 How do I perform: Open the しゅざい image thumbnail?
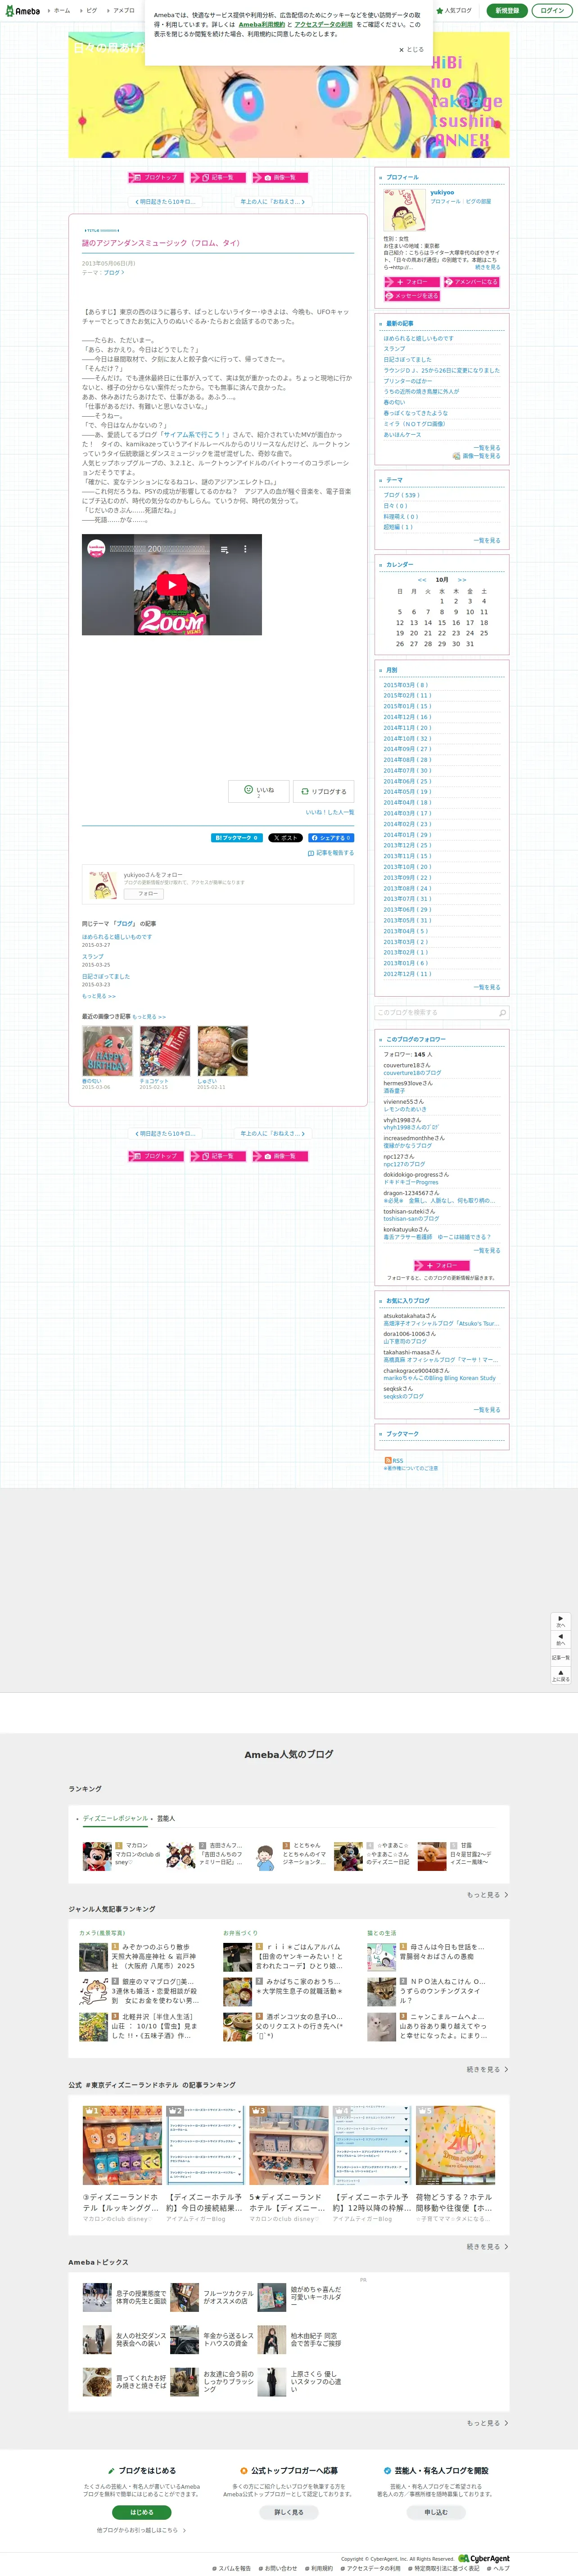coord(222,1051)
